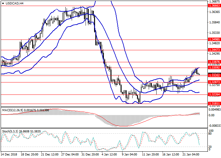This screenshot has height=158, width=221.
Task: Select the 21 Jan 04:00 time label
Action: pos(191,155)
